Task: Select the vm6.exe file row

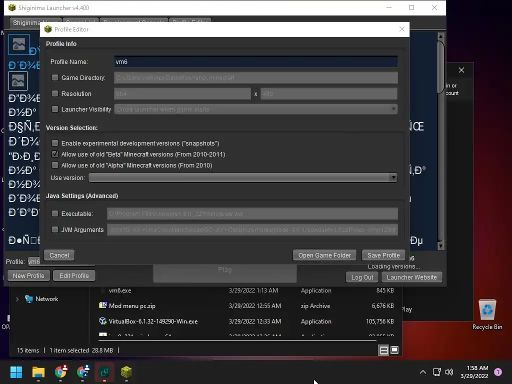Action: click(246, 290)
